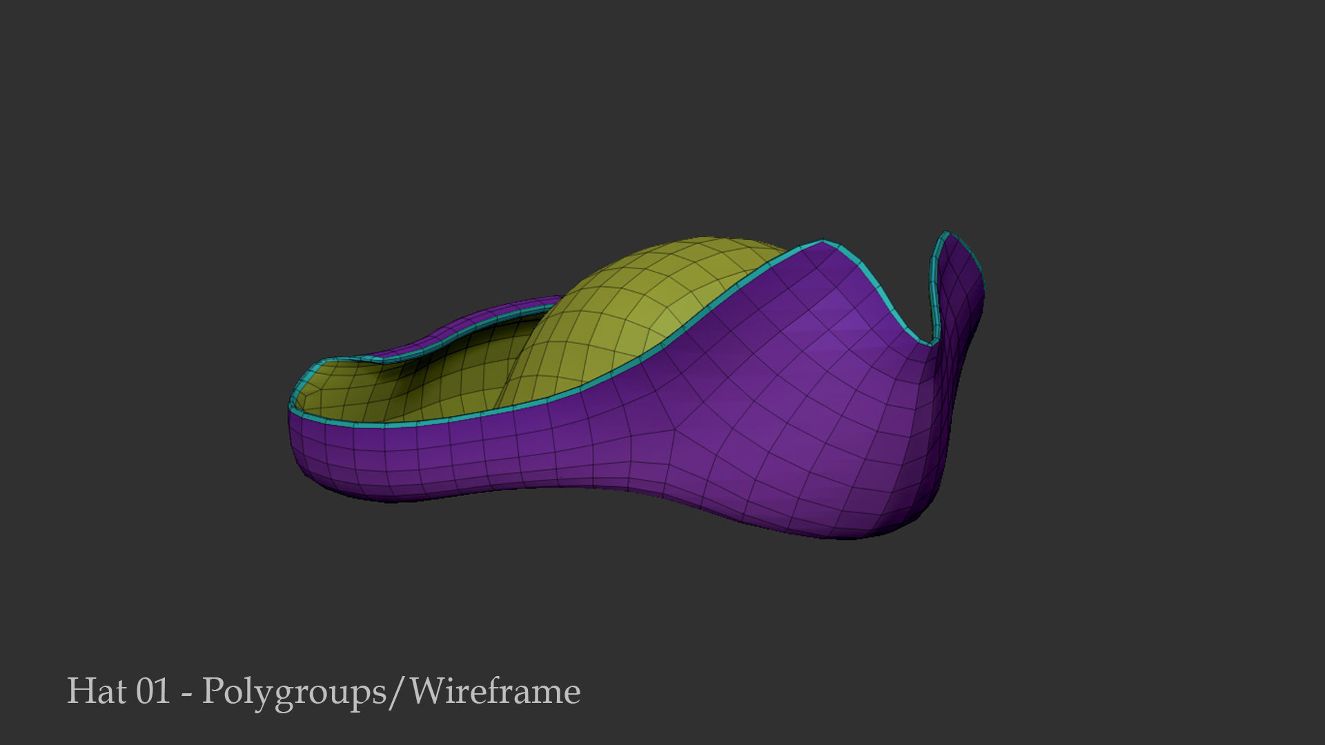Click the 'Hat 01 - Polygroups/Wireframe' caption text

pos(323,692)
